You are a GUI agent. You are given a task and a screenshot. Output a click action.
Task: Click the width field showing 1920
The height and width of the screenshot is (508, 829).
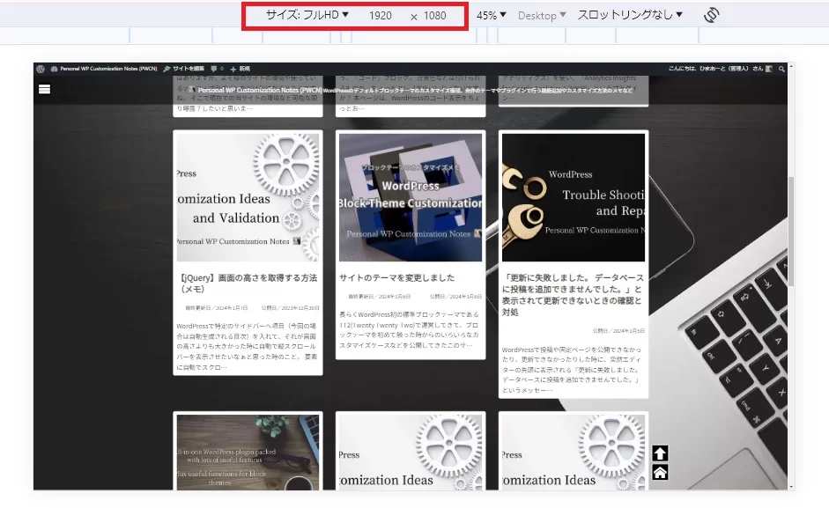pos(380,16)
